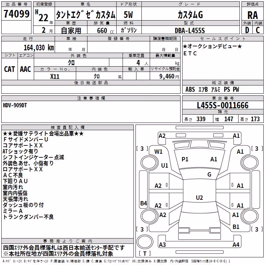265x265 pixels.
Task: Click damage mark "B1" on diagram
Action: point(236,227)
